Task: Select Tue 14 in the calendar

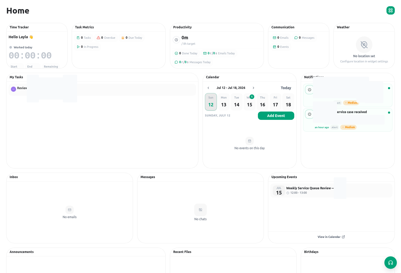Action: pos(237,102)
